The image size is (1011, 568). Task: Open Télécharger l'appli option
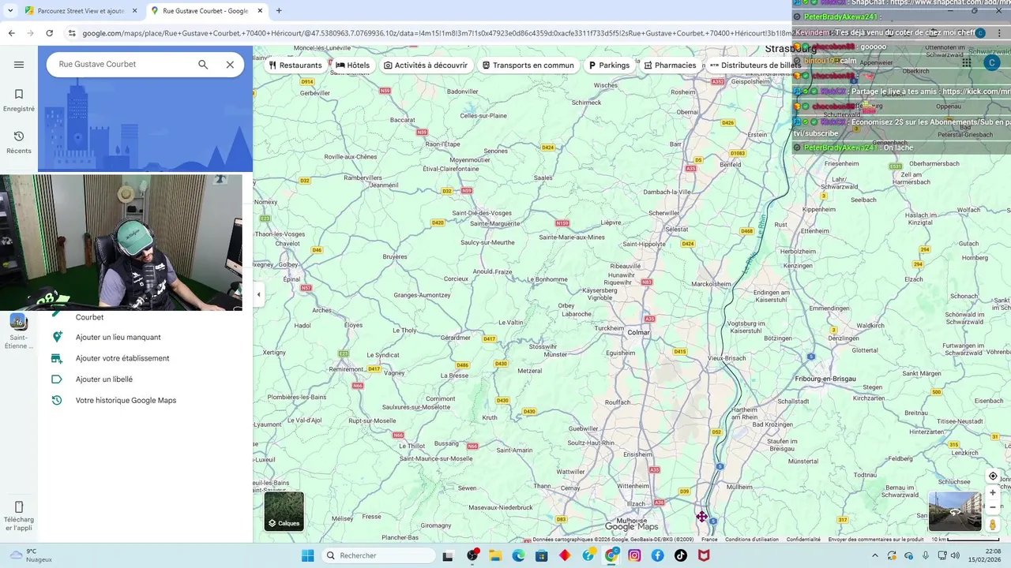[x=19, y=516]
